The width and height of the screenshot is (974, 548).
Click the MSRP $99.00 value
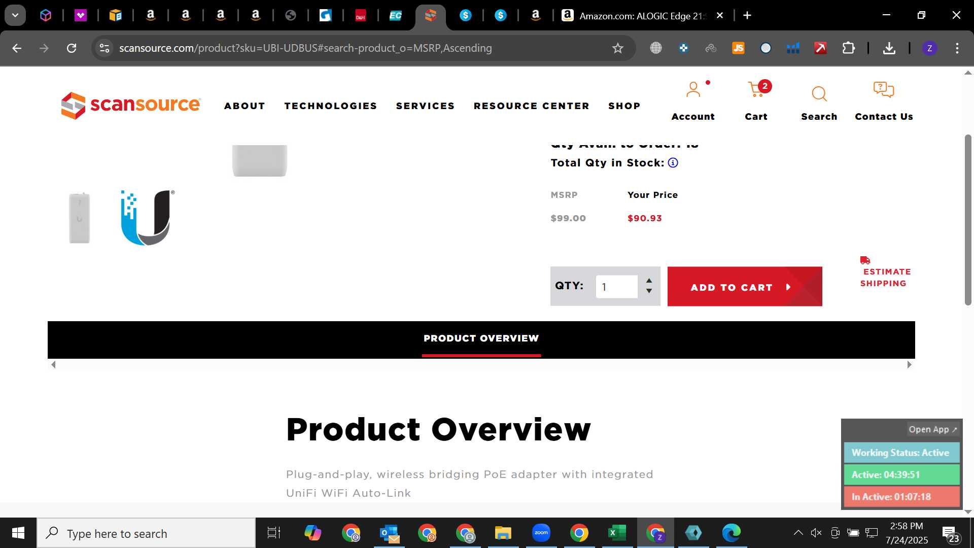tap(568, 218)
